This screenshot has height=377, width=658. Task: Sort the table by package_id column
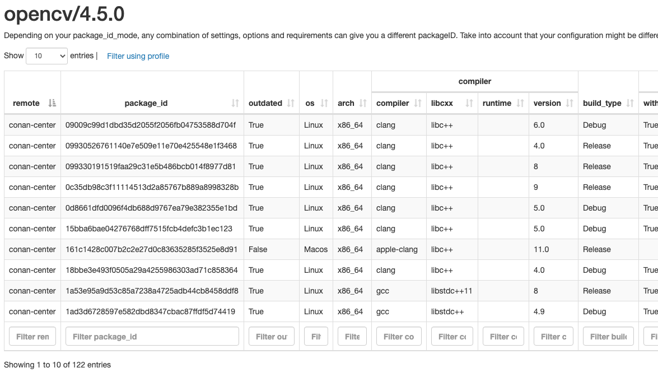click(x=234, y=103)
